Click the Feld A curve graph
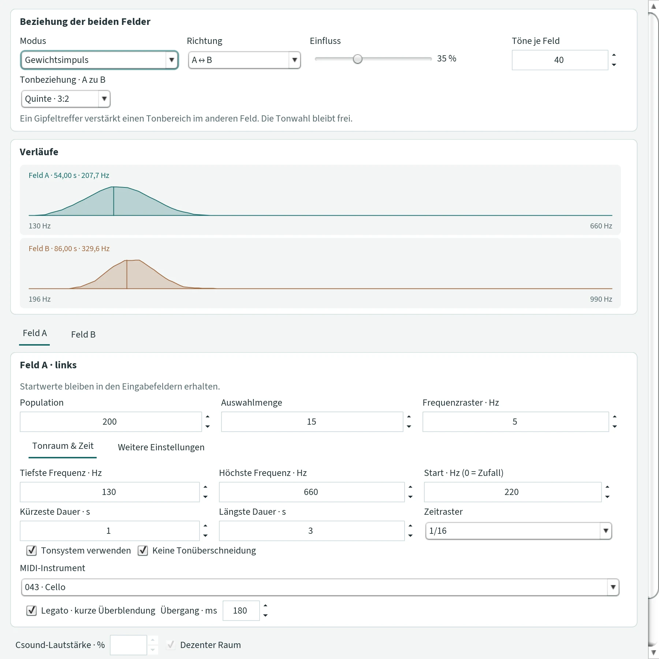 [x=320, y=200]
